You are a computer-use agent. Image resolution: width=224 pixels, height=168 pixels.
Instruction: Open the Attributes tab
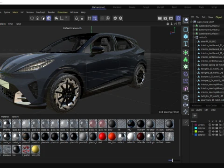pyautogui.click(x=197, y=105)
